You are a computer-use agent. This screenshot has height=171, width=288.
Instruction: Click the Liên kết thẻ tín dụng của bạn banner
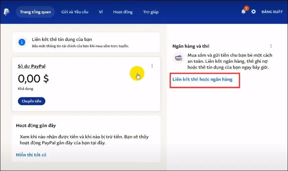pyautogui.click(x=86, y=42)
